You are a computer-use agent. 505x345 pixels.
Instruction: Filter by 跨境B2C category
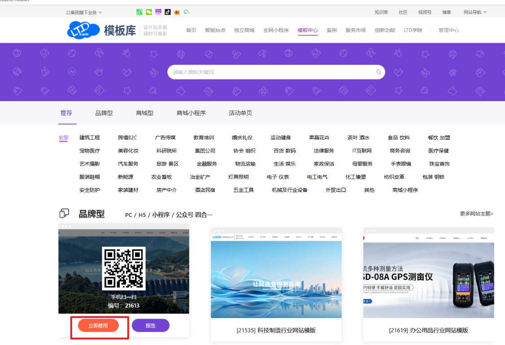pyautogui.click(x=127, y=137)
